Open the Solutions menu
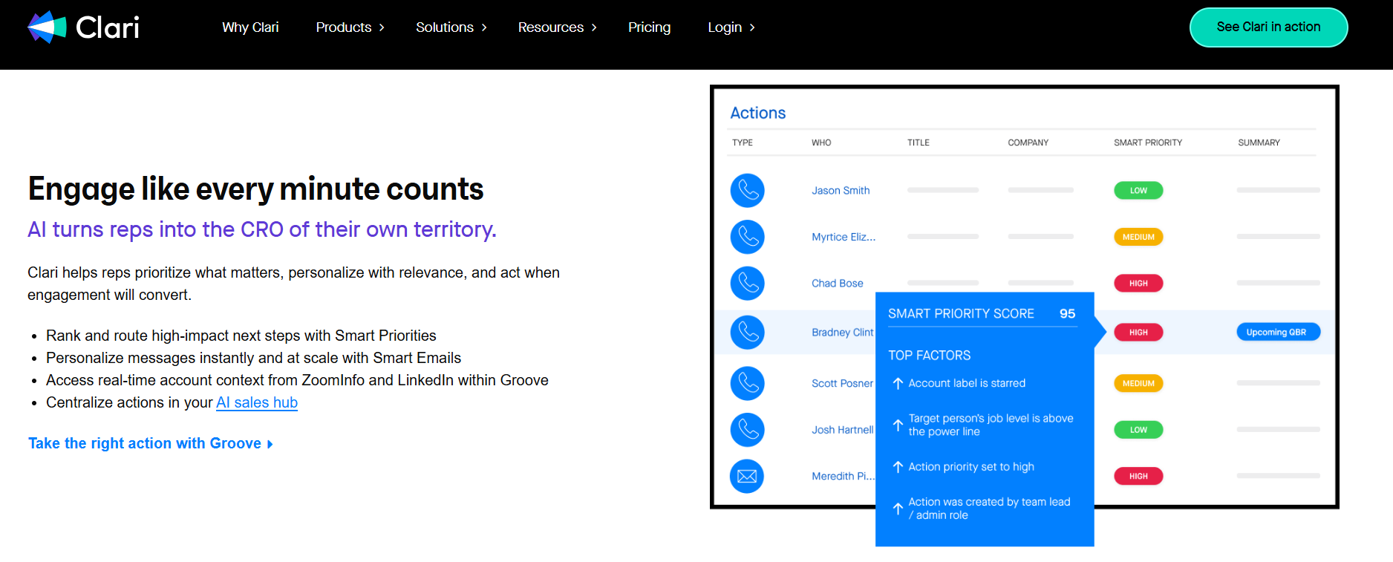1393x562 pixels. 445,27
